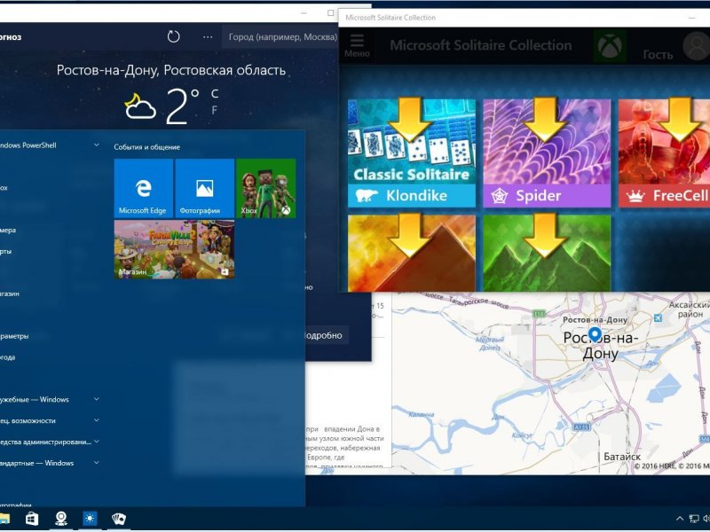The width and height of the screenshot is (710, 532).
Task: Open Store from the taskbar
Action: [32, 519]
